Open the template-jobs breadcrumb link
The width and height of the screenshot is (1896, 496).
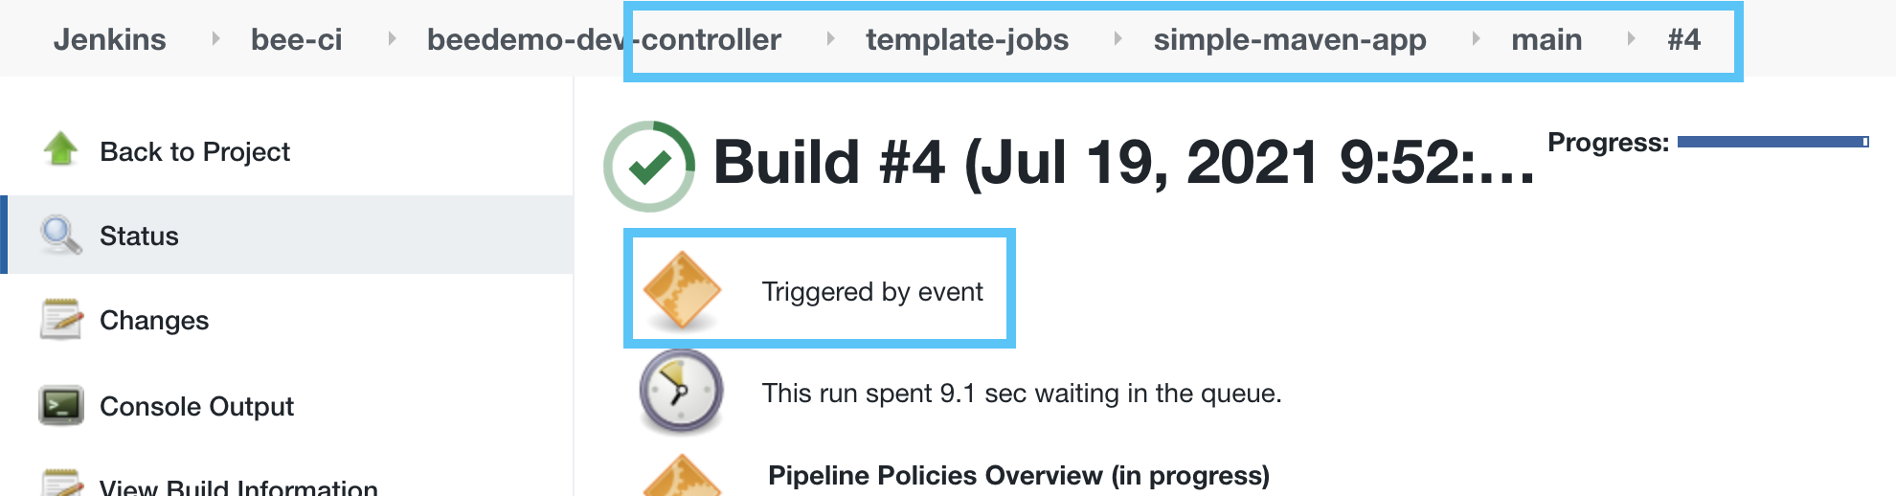(966, 39)
